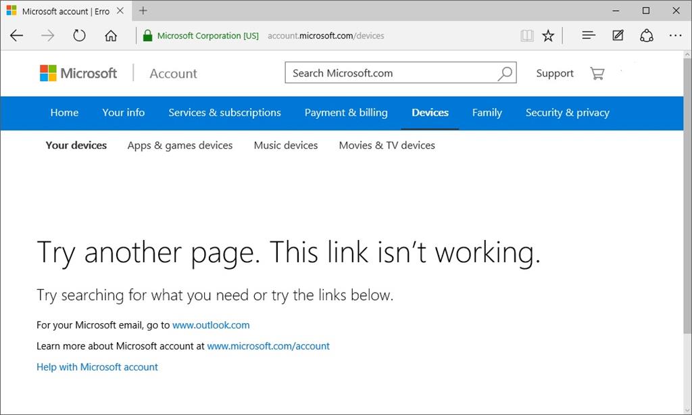Open the Share icon in toolbar
This screenshot has width=692, height=415.
click(x=647, y=35)
